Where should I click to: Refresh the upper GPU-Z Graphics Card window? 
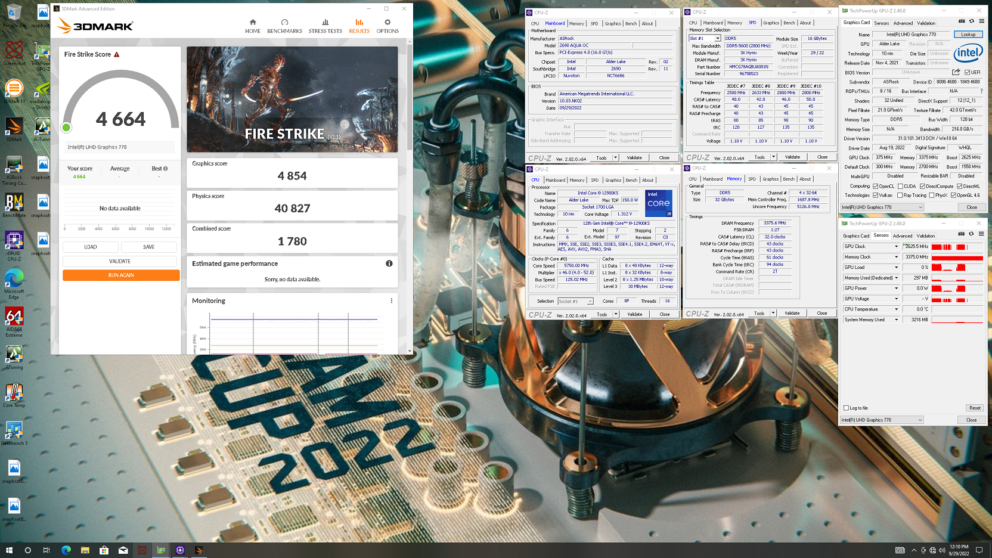[x=972, y=21]
